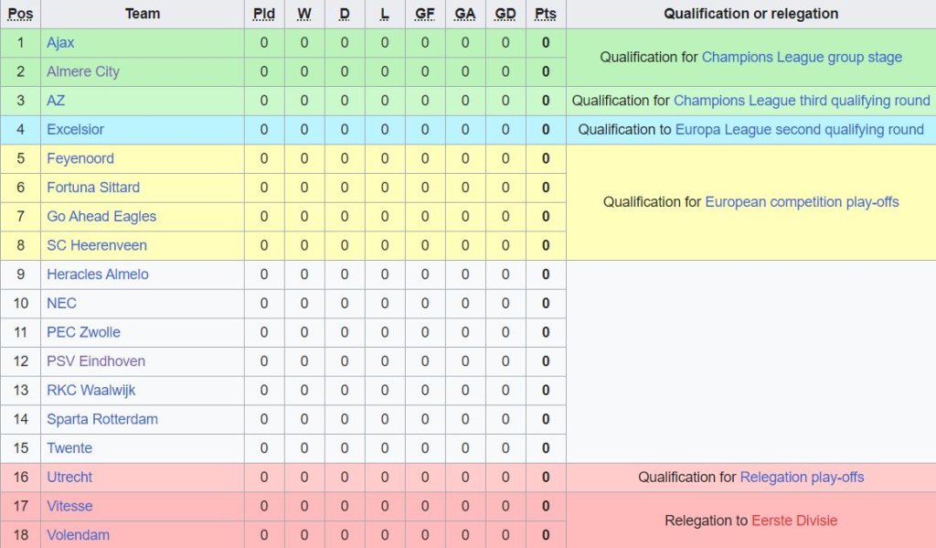Image resolution: width=936 pixels, height=548 pixels.
Task: Open the red Eerste Divisie link
Action: point(794,521)
